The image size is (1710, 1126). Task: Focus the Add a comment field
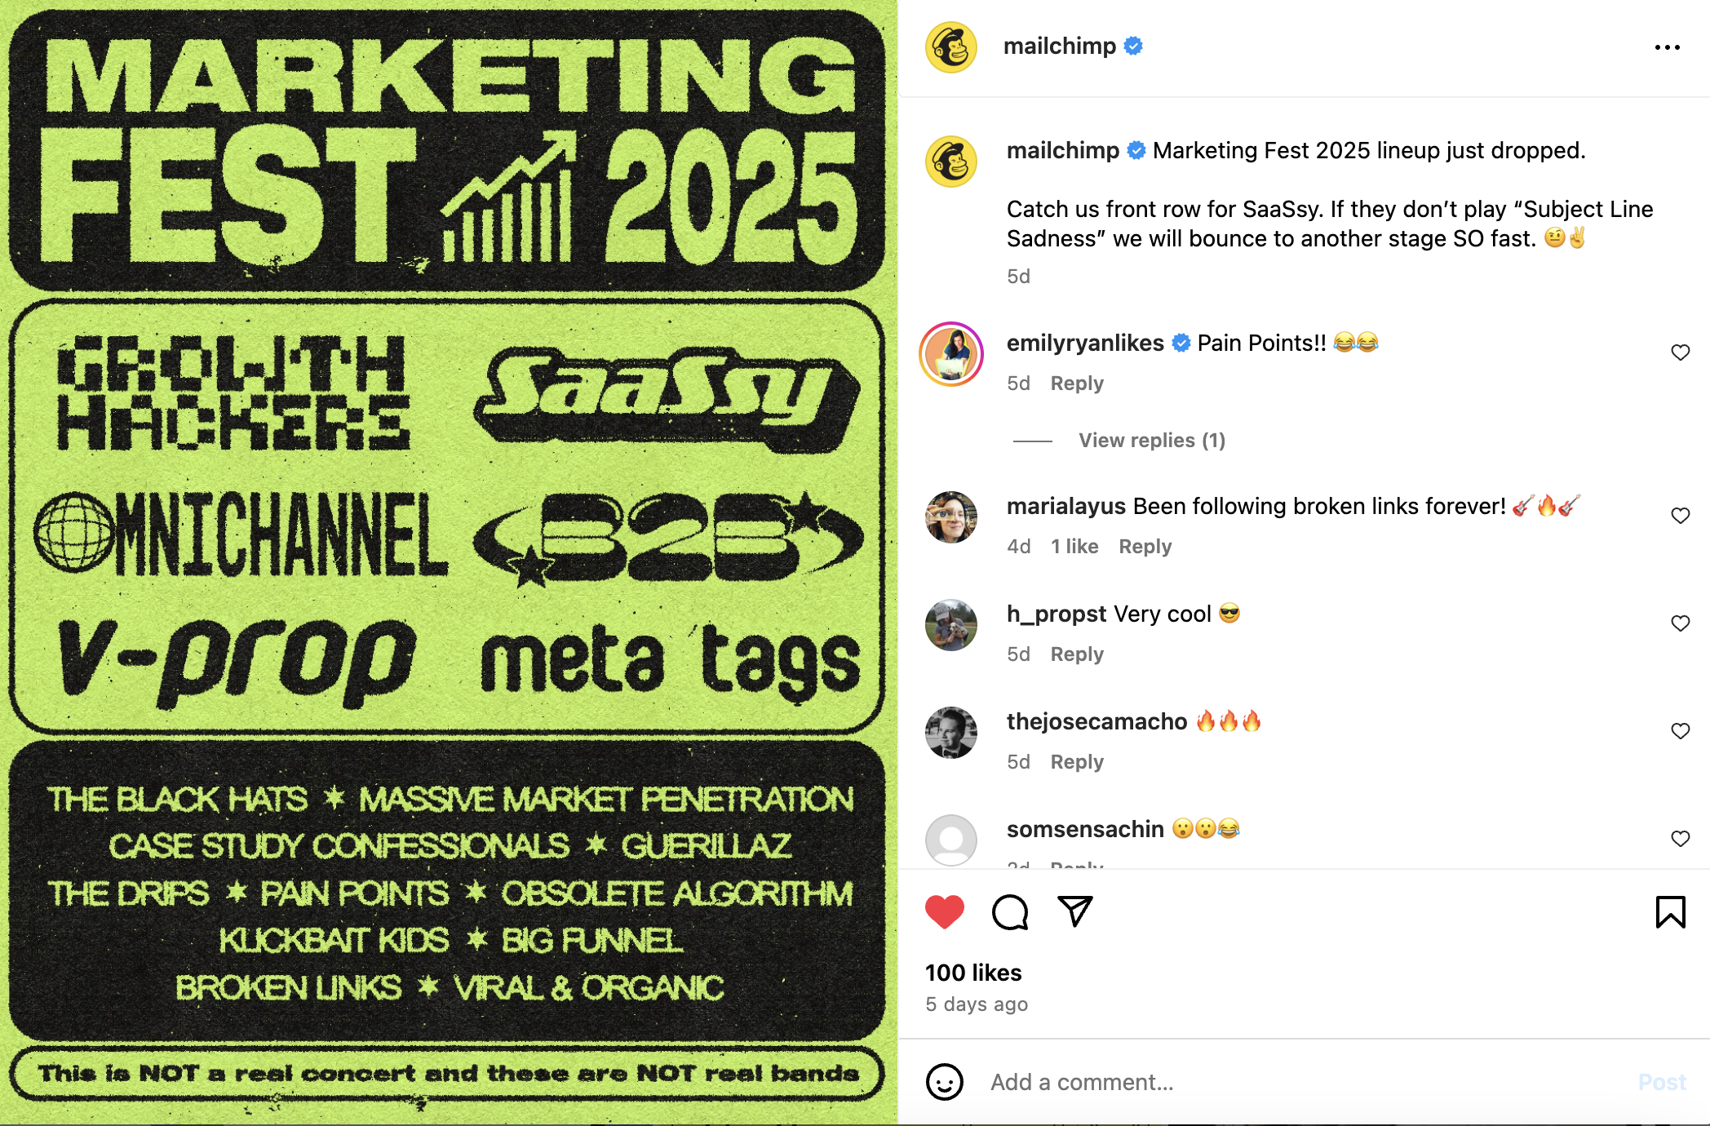pyautogui.click(x=1305, y=1082)
